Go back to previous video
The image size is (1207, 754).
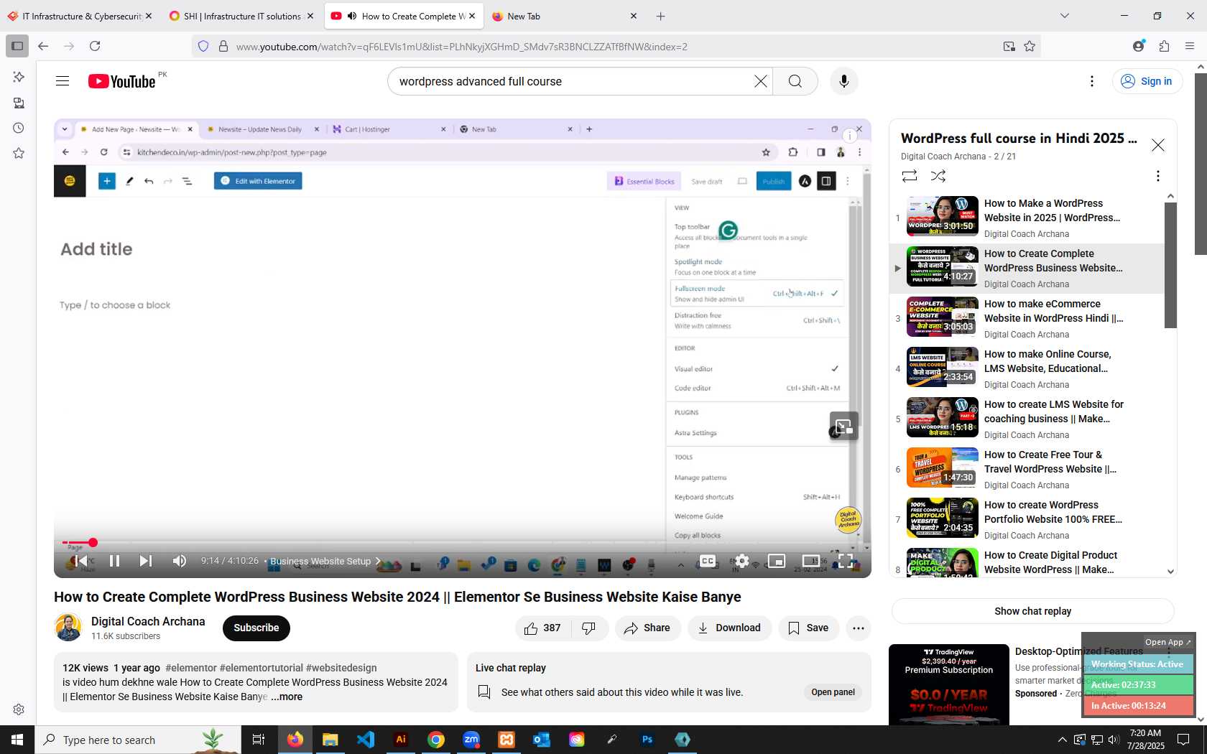pos(82,561)
